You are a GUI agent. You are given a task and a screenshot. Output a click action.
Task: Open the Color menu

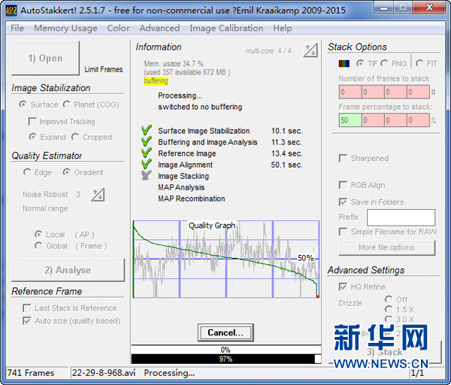click(118, 29)
